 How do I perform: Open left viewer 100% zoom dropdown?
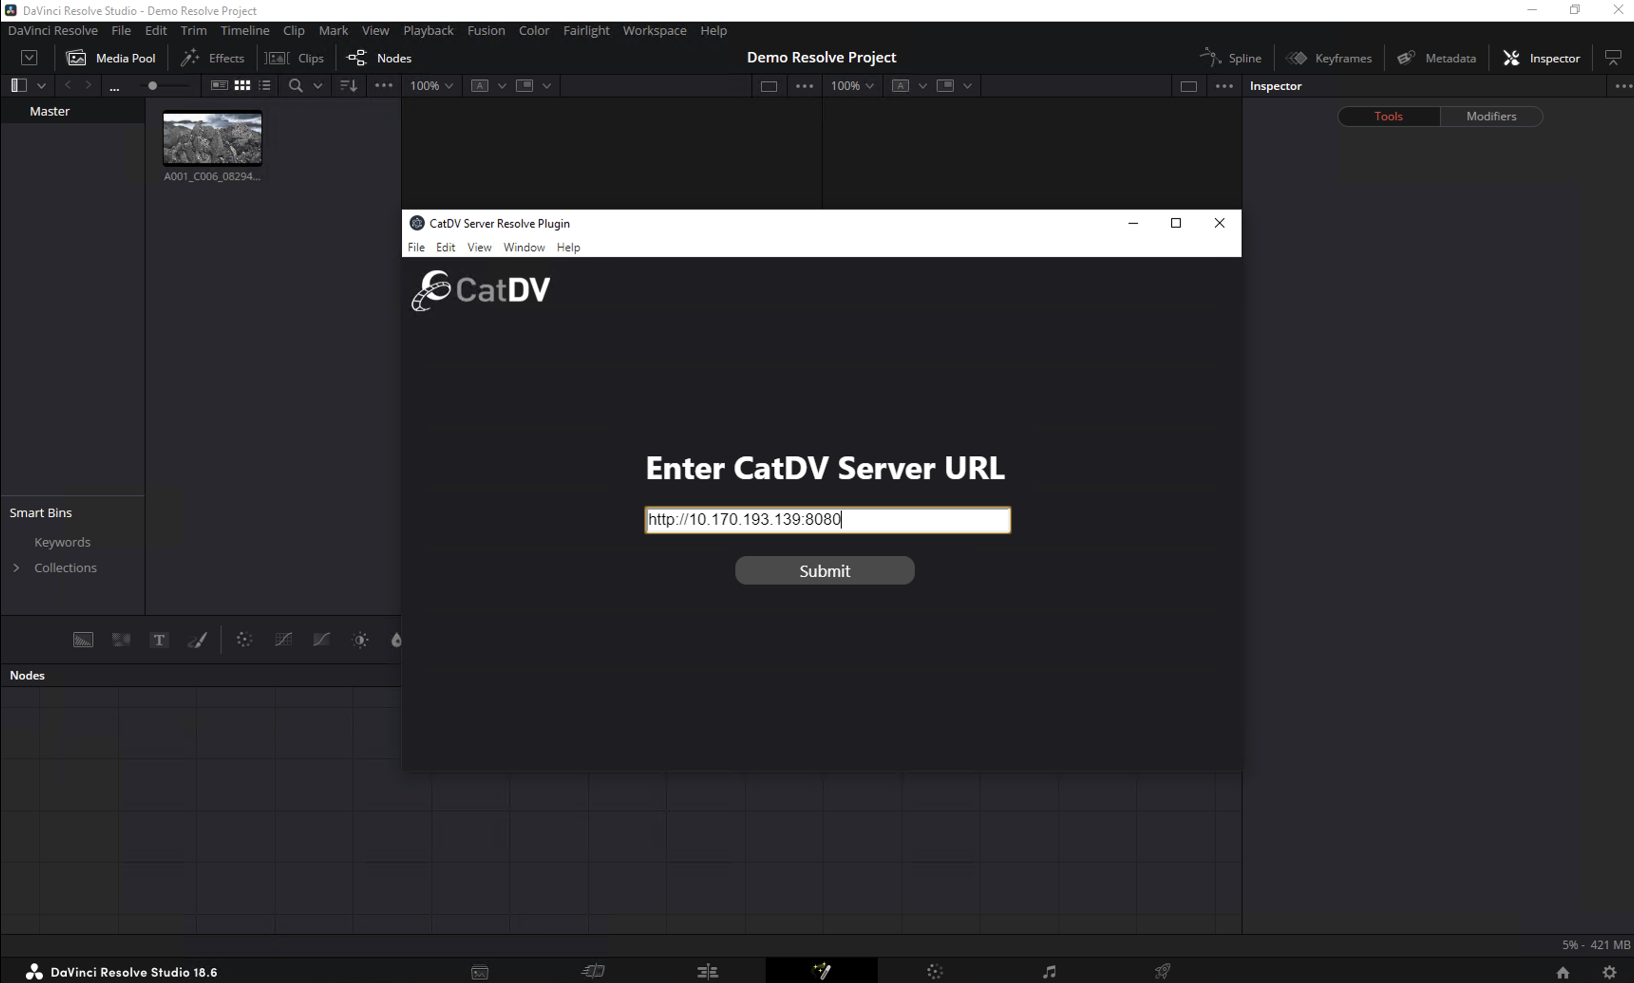pyautogui.click(x=431, y=86)
